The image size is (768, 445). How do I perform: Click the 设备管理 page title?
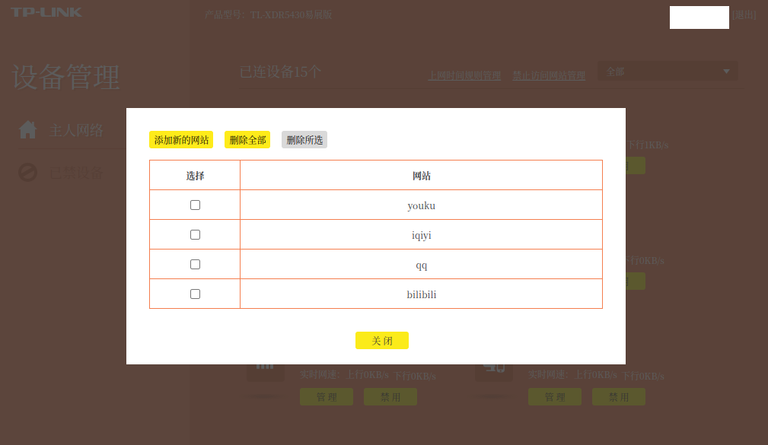[x=65, y=77]
